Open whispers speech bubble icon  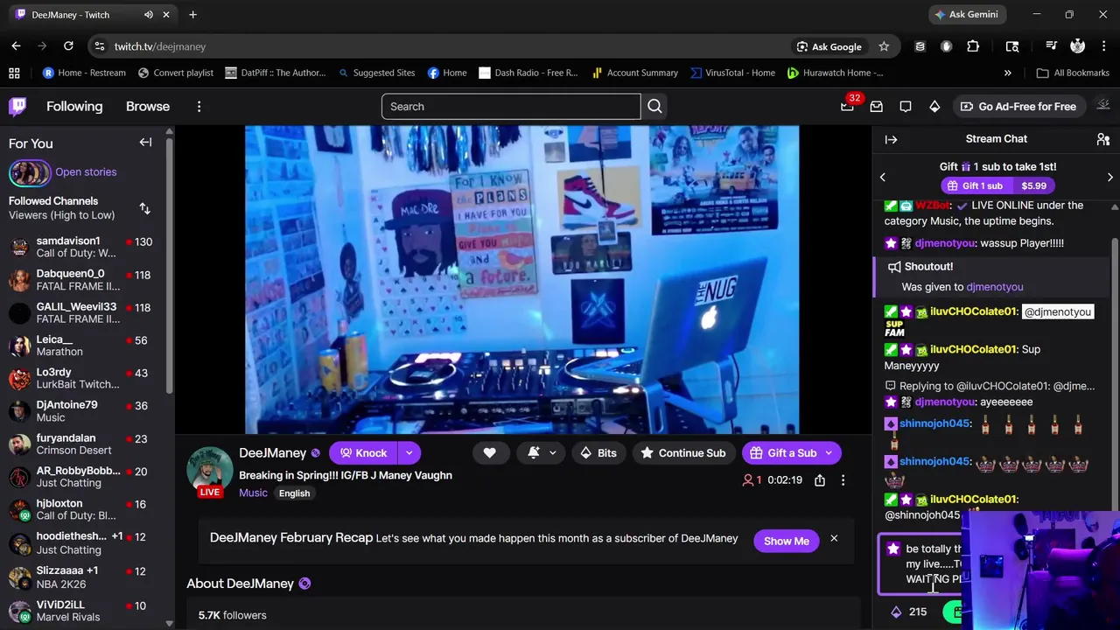click(906, 107)
